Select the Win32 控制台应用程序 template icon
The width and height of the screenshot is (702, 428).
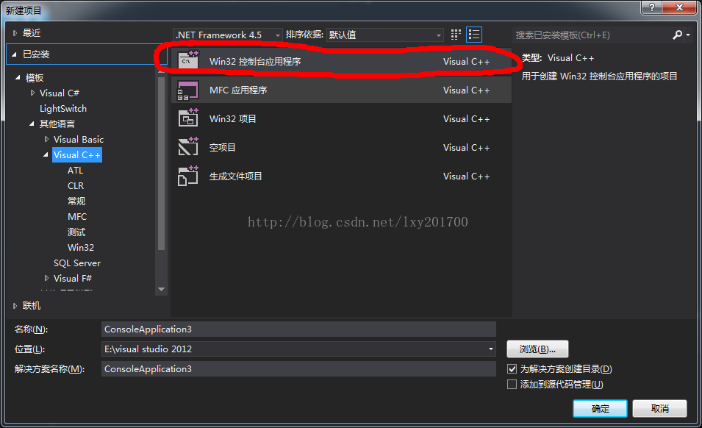[x=188, y=61]
